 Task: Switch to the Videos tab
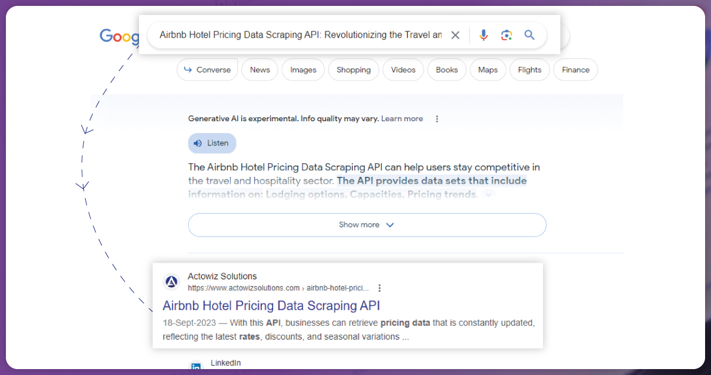pyautogui.click(x=403, y=70)
